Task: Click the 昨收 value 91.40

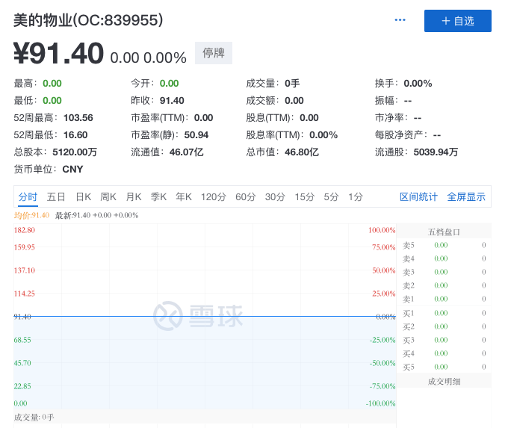Action: pos(172,100)
